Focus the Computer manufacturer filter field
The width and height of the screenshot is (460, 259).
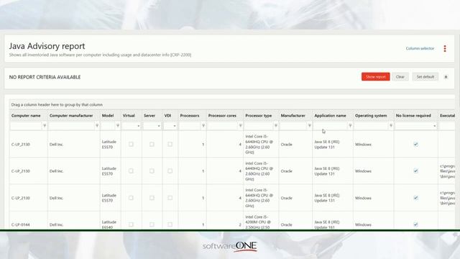click(72, 126)
